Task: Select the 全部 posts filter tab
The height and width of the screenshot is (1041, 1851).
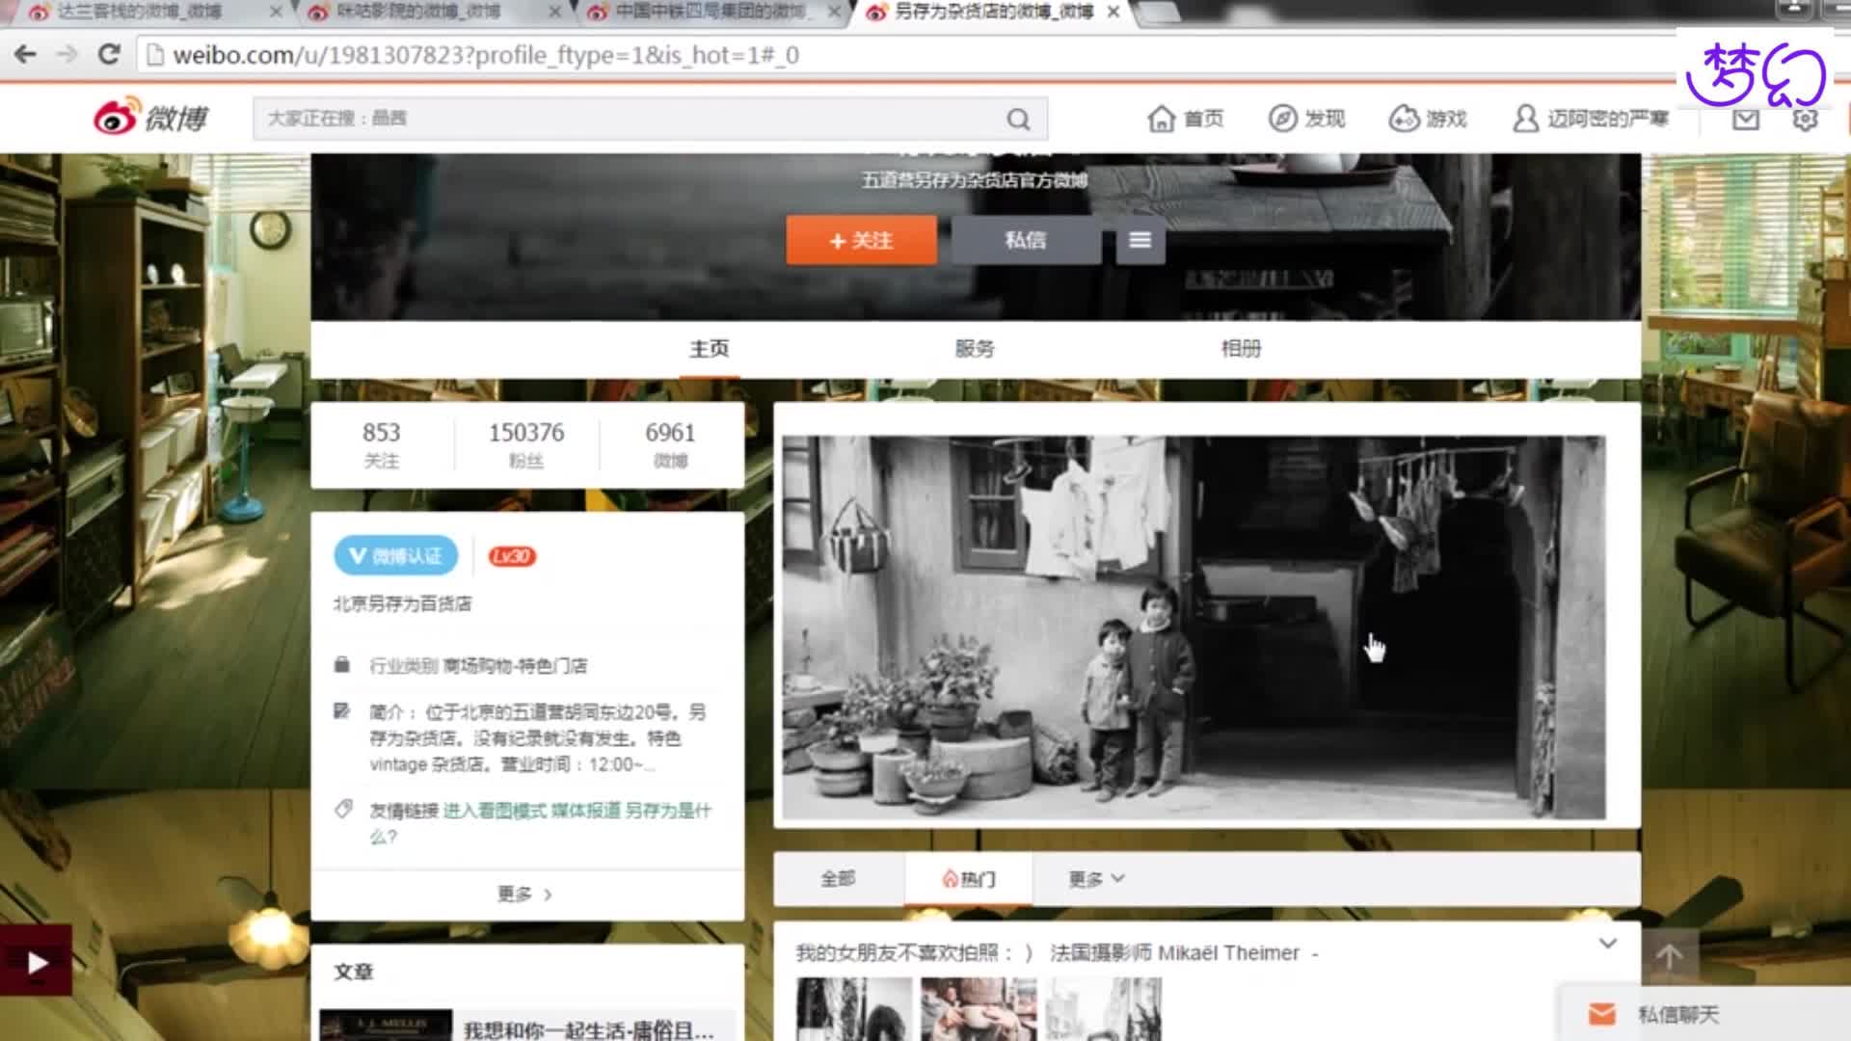Action: point(838,878)
